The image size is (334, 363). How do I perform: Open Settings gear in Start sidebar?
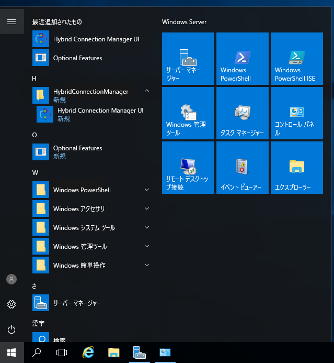(11, 304)
